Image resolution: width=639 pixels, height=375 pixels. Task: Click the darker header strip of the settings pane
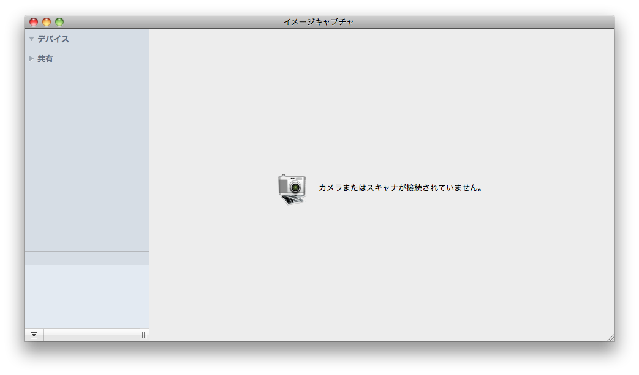pyautogui.click(x=86, y=259)
